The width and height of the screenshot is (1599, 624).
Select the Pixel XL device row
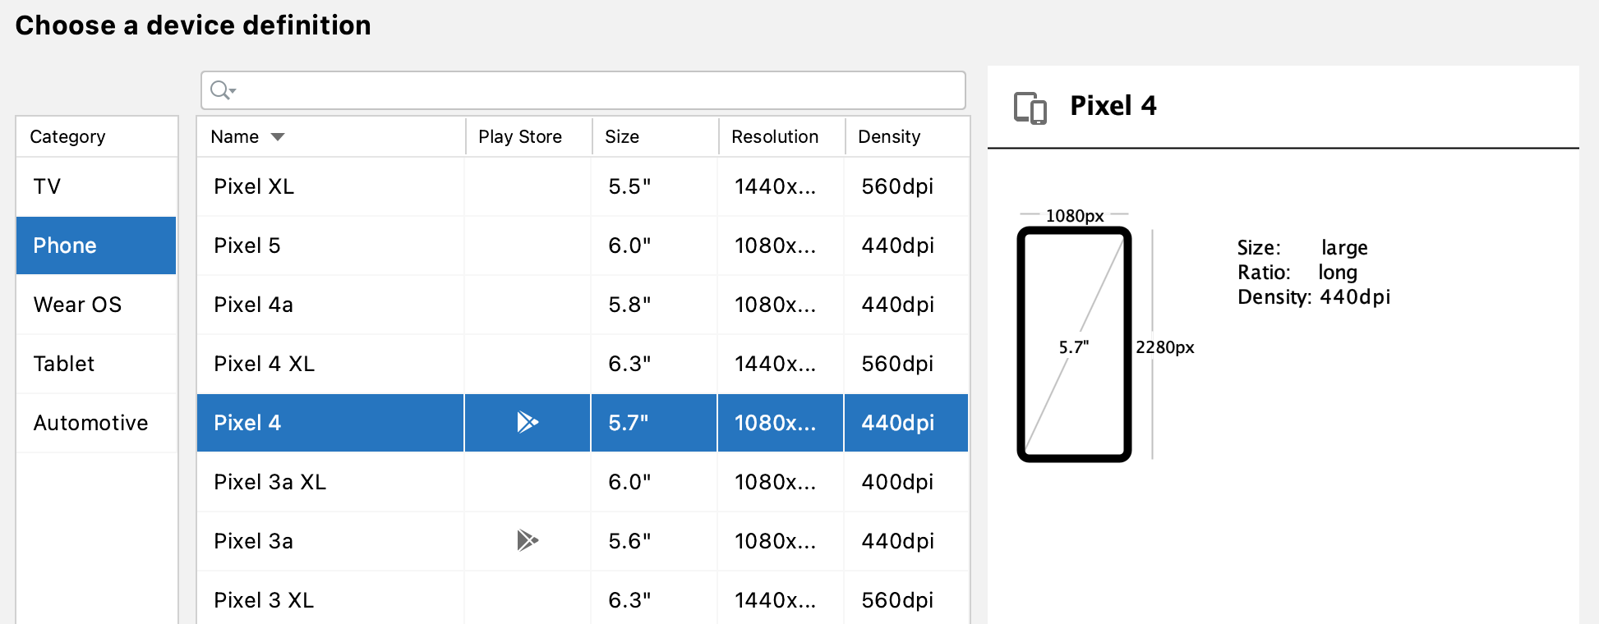click(329, 186)
